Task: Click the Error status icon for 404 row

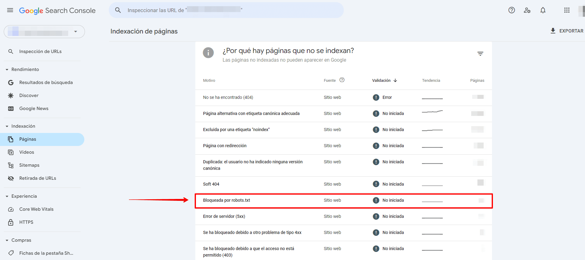Action: [376, 97]
